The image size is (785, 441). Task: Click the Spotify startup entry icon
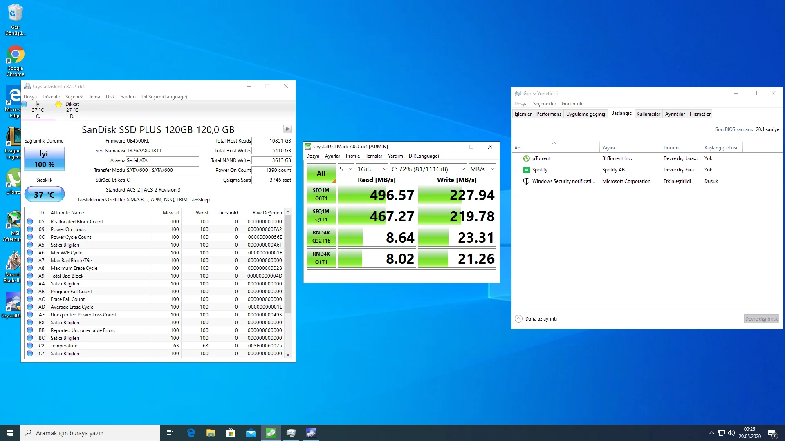coord(526,170)
